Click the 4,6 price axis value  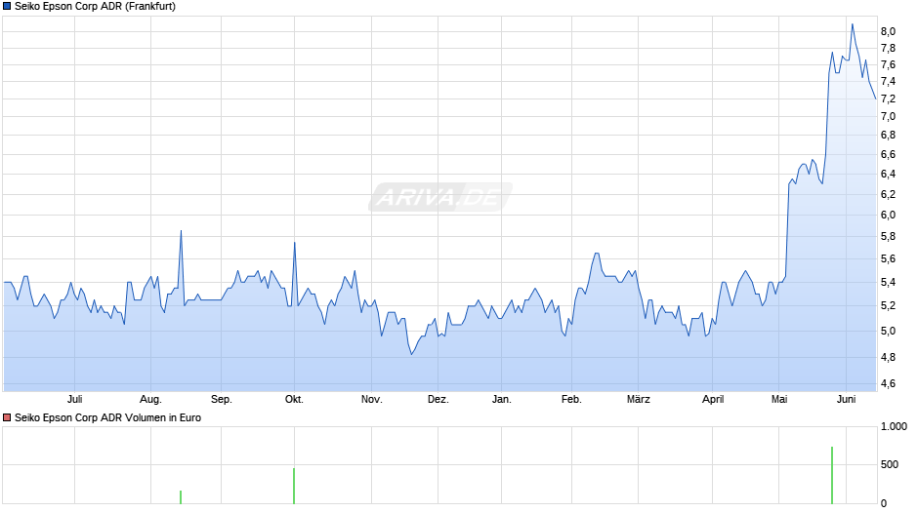(888, 383)
